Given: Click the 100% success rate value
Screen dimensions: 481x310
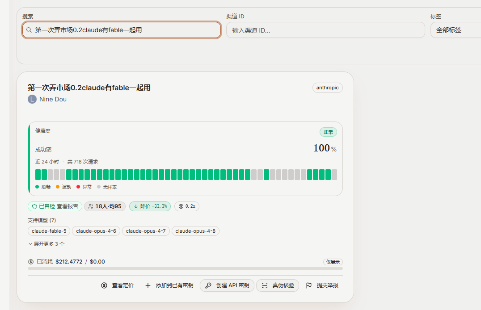Looking at the screenshot, I should click(x=325, y=148).
